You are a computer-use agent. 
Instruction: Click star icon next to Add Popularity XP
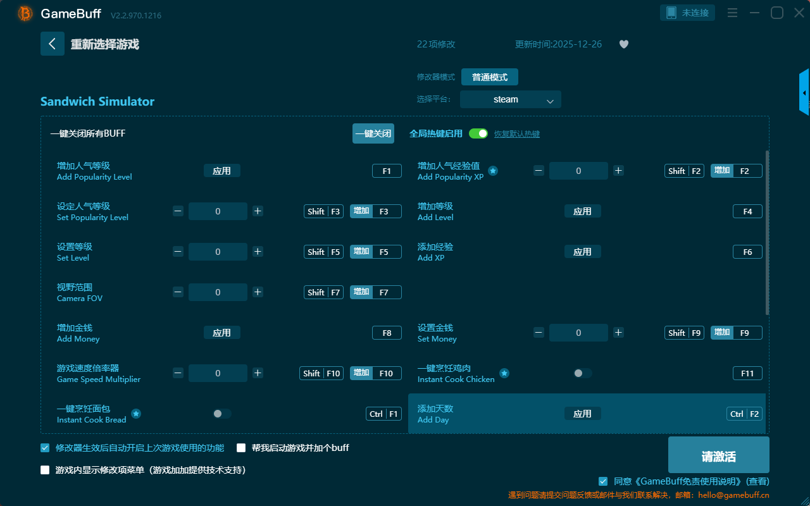493,171
